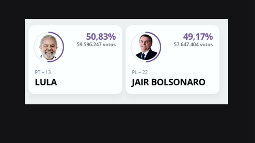The image size is (255, 143).
Task: Click the word votos under 50,83%
Action: click(109, 44)
